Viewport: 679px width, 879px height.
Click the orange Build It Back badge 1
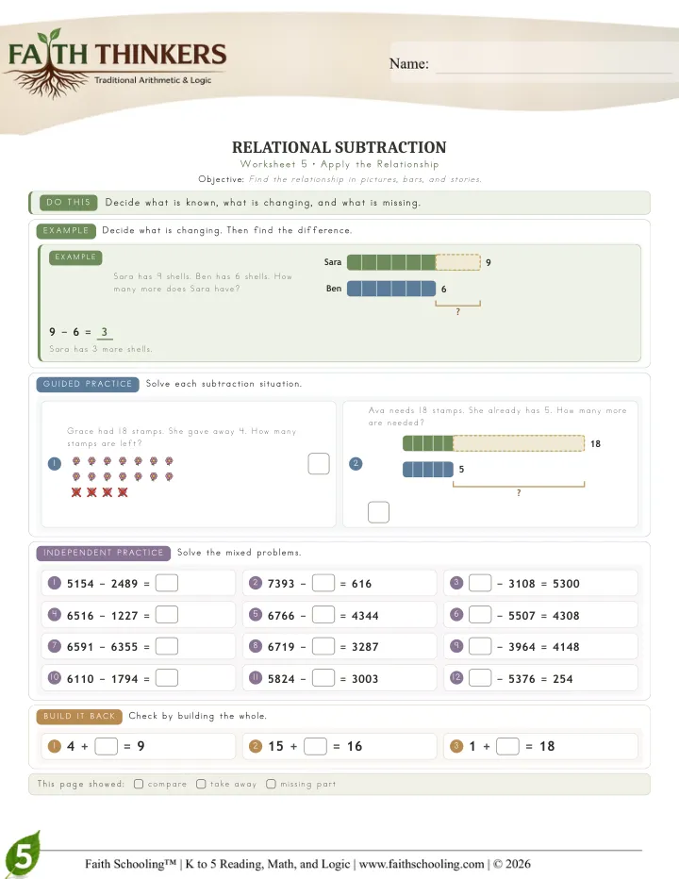55,746
